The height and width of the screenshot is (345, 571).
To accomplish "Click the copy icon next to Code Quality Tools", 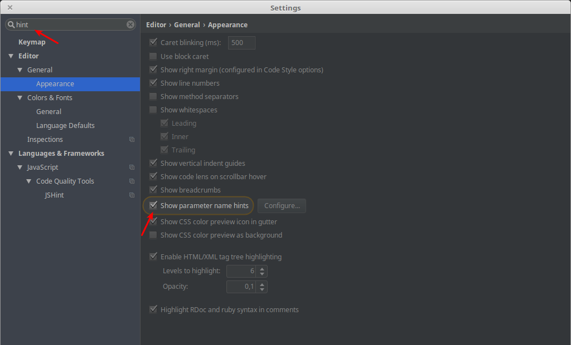I will point(132,181).
